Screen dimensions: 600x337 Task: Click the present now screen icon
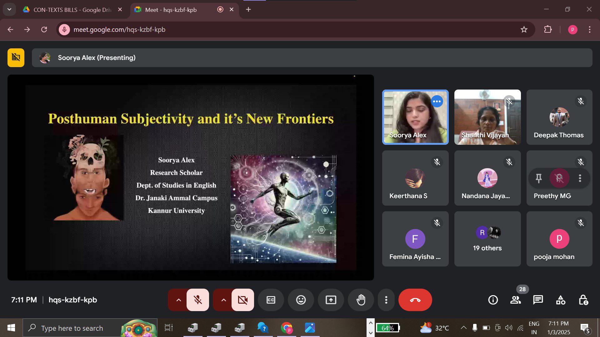pyautogui.click(x=331, y=300)
